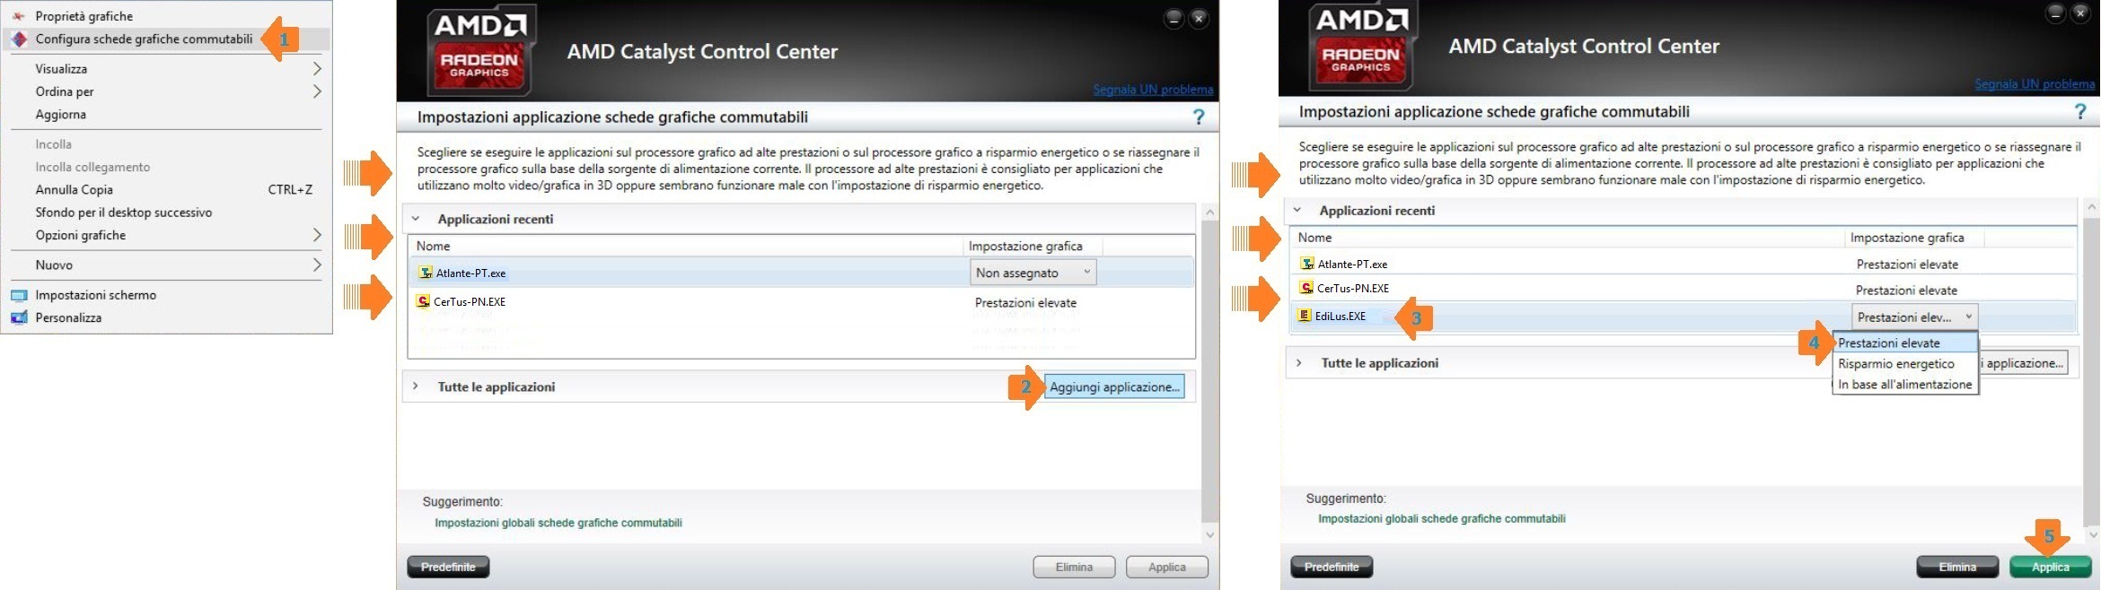Select Atlante-PT.exe row in Non assegnato window

coord(801,273)
